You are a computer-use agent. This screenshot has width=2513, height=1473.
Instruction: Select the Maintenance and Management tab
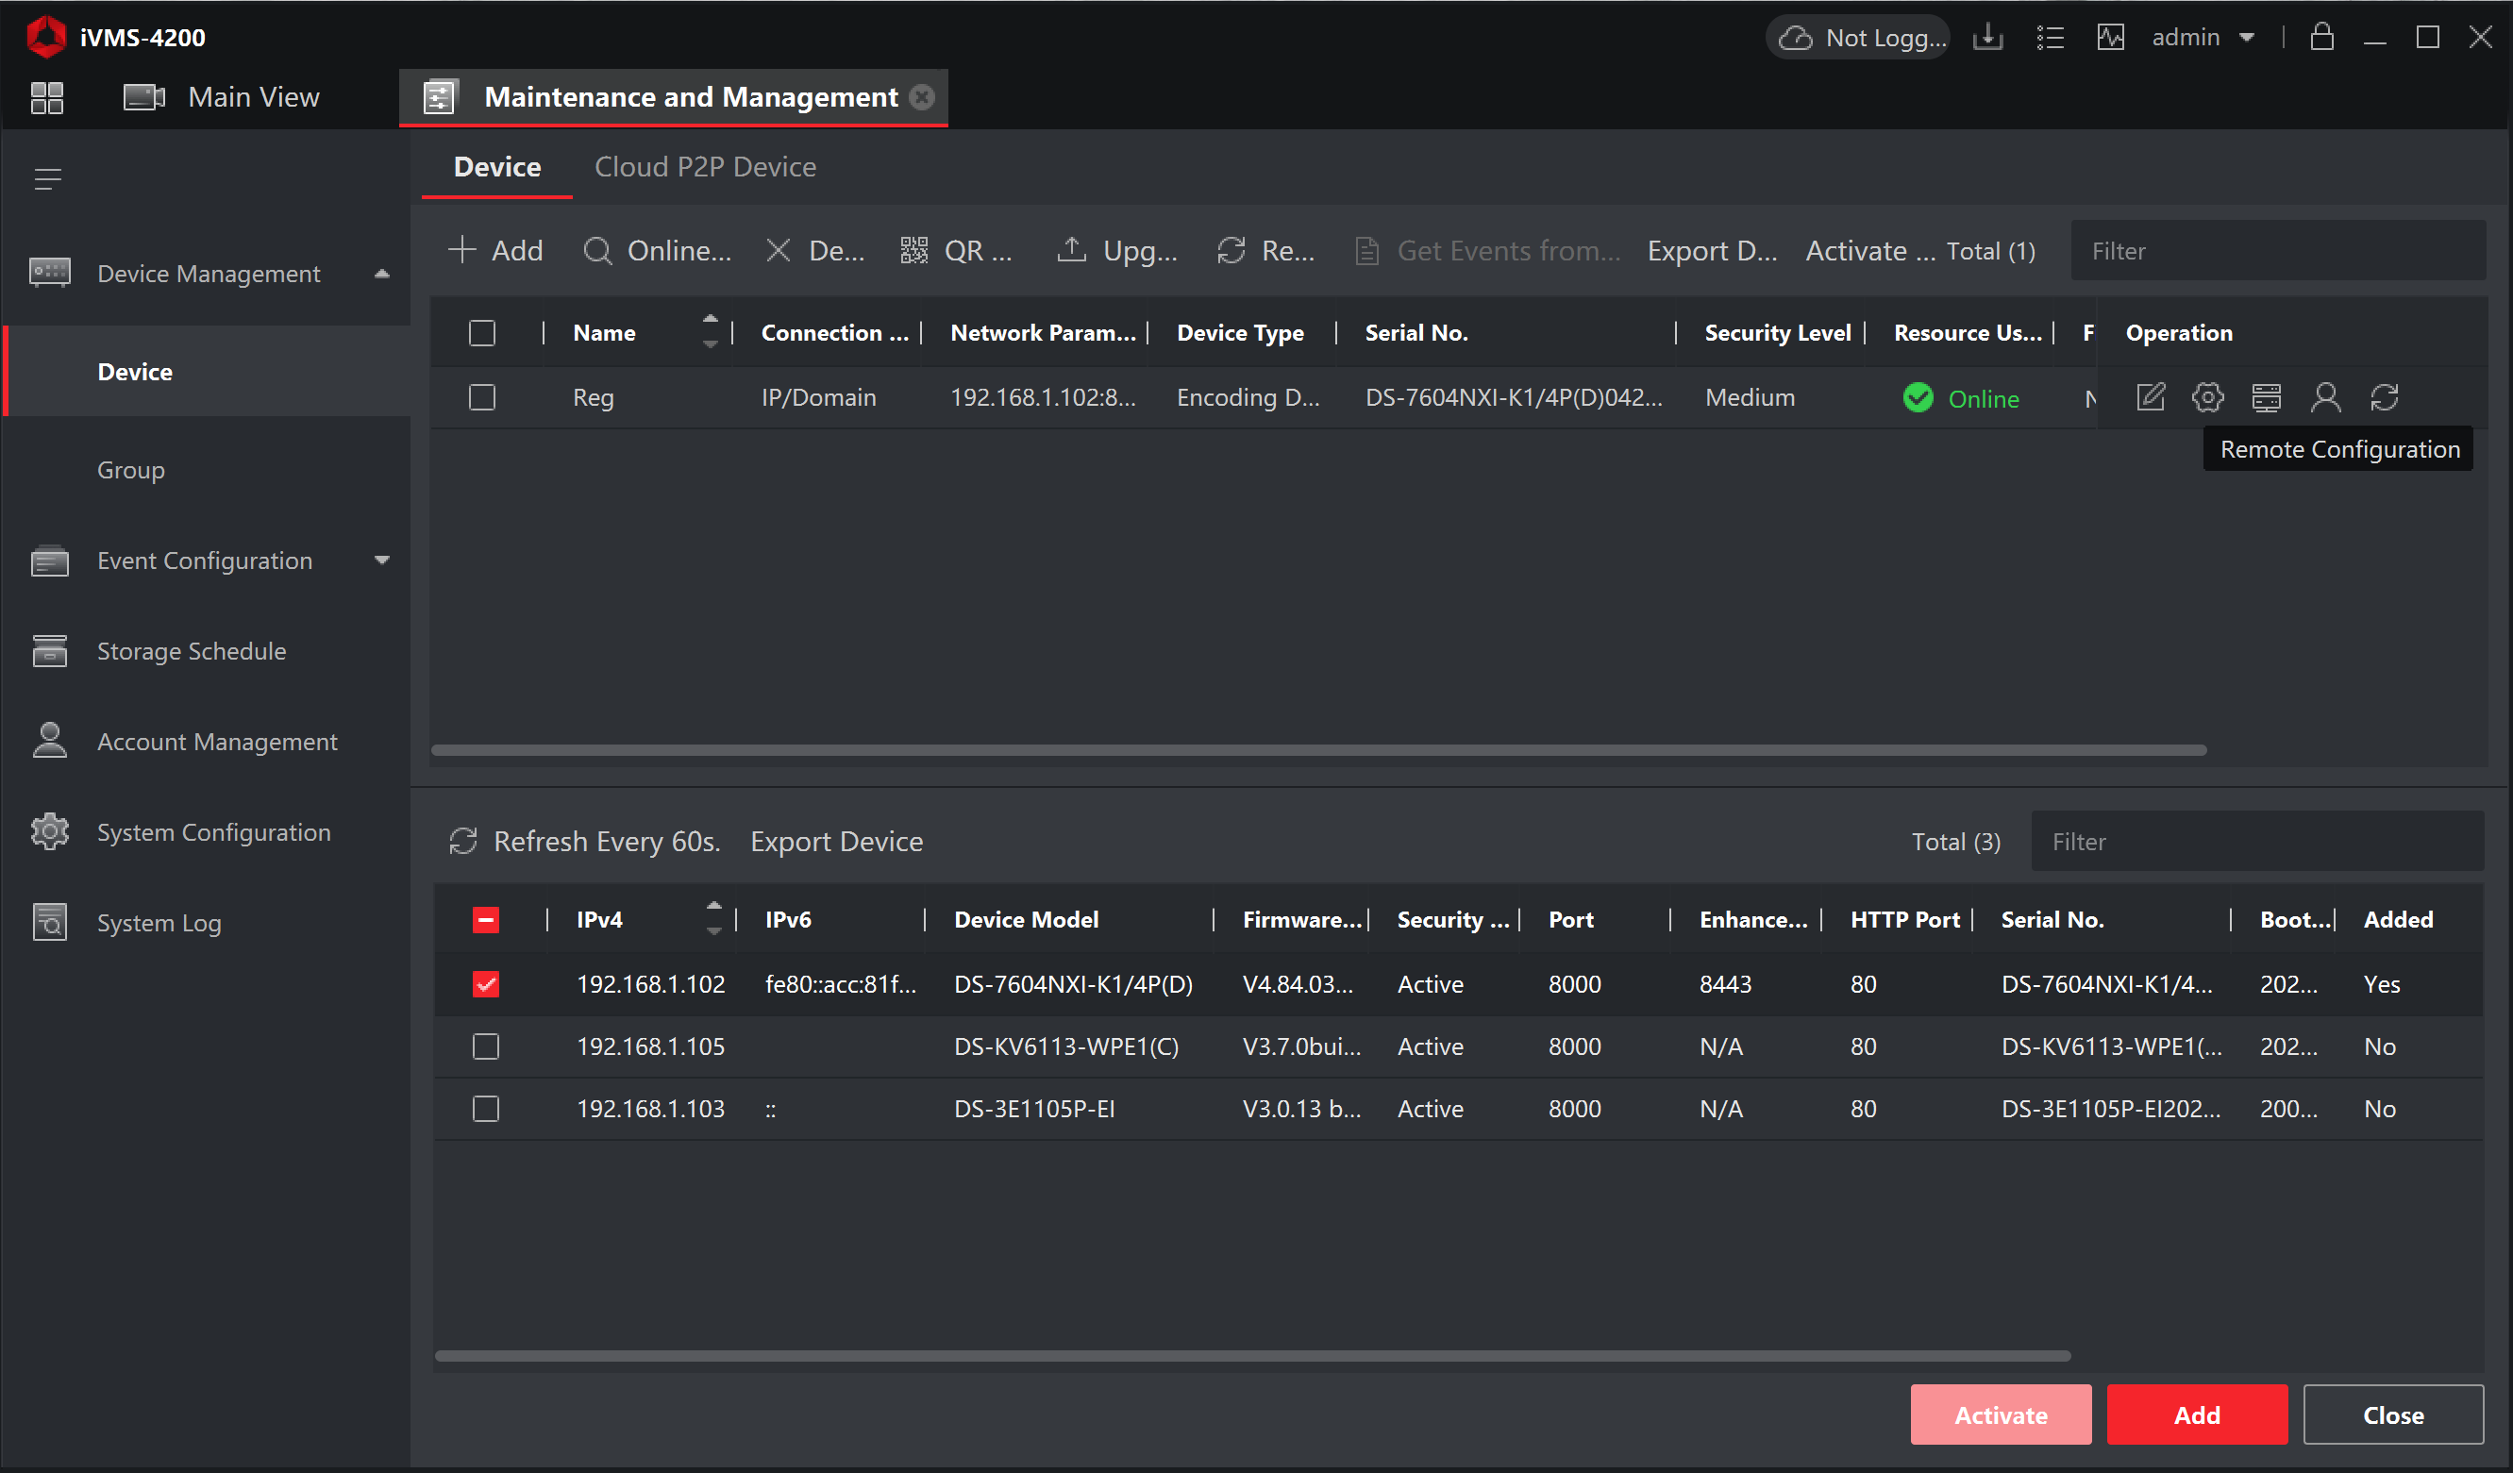[674, 98]
